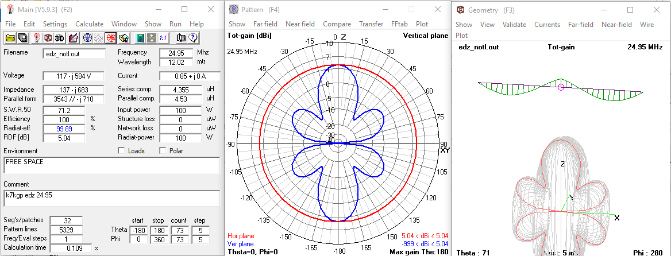Image resolution: width=671 pixels, height=256 pixels.
Task: Launch the 3D viewer toolbar icon
Action: tap(60, 38)
